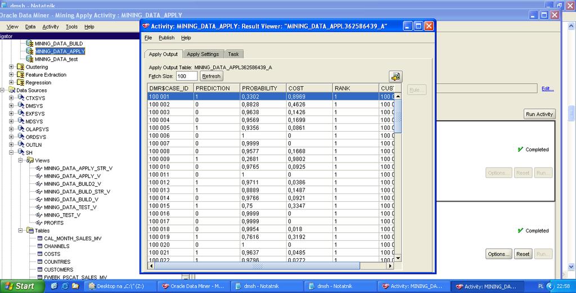
Task: Click the Feature Extraction folder icon
Action: click(21, 75)
